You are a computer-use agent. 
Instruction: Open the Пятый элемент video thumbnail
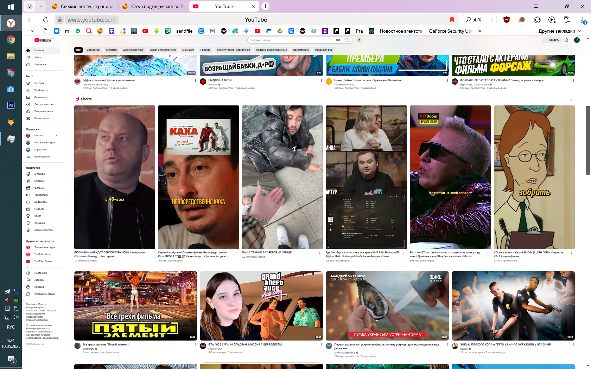(x=135, y=306)
